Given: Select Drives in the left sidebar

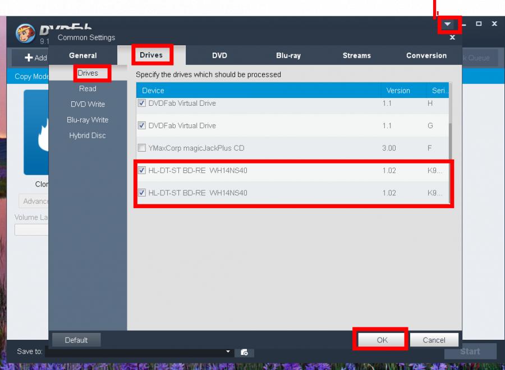Looking at the screenshot, I should point(88,73).
